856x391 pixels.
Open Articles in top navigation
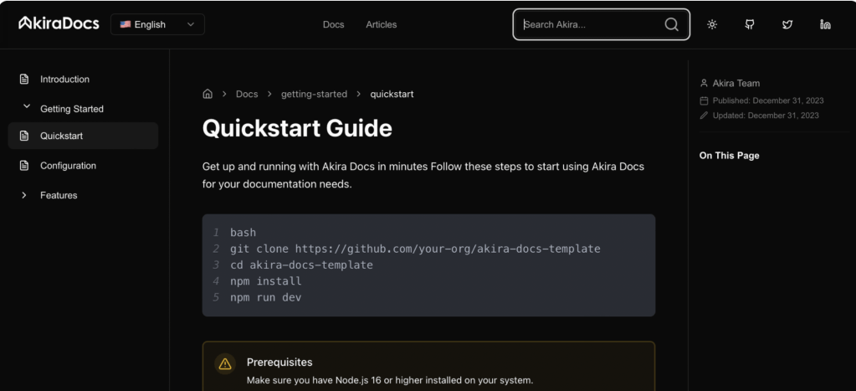[381, 24]
